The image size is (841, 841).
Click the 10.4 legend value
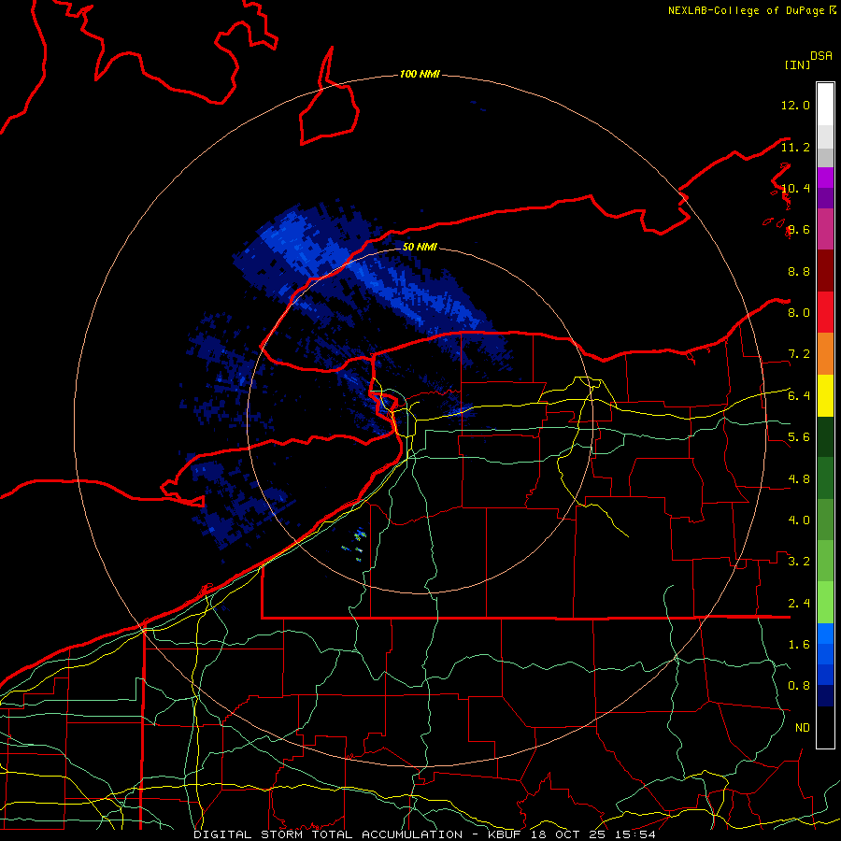795,188
